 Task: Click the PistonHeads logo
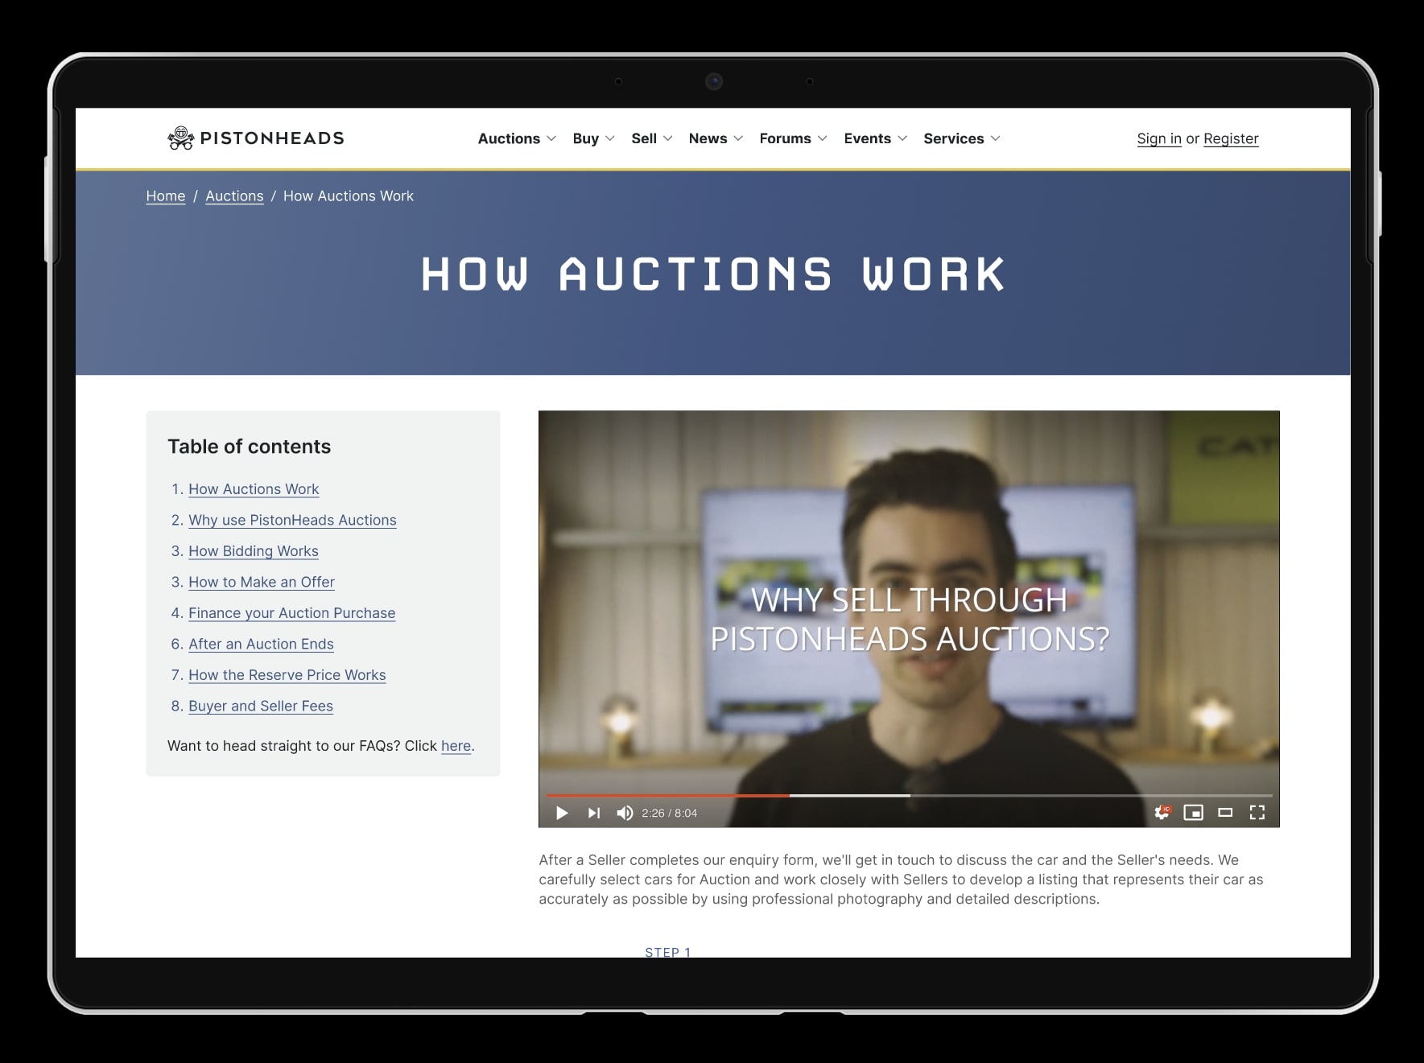coord(256,138)
